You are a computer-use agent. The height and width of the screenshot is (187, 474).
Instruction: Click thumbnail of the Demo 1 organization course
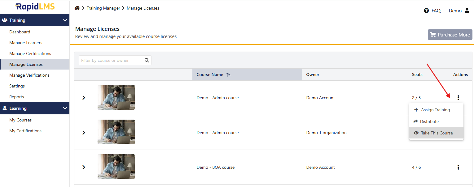(x=116, y=132)
